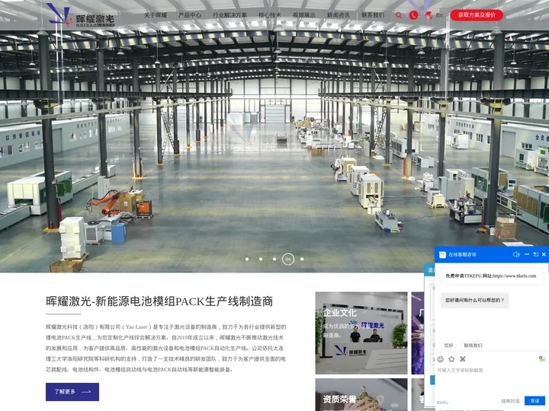Click the ttkefu label in chat footer
Viewport: 549px width, 411px height.
coord(442,403)
